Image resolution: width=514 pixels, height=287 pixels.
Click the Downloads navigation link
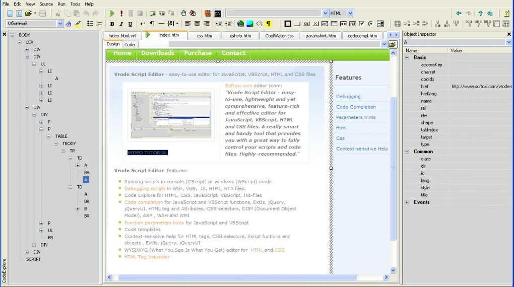pos(158,53)
